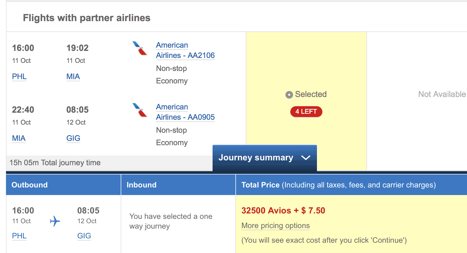
Task: Click the airplane icon in Outbound summary
Action: point(55,221)
